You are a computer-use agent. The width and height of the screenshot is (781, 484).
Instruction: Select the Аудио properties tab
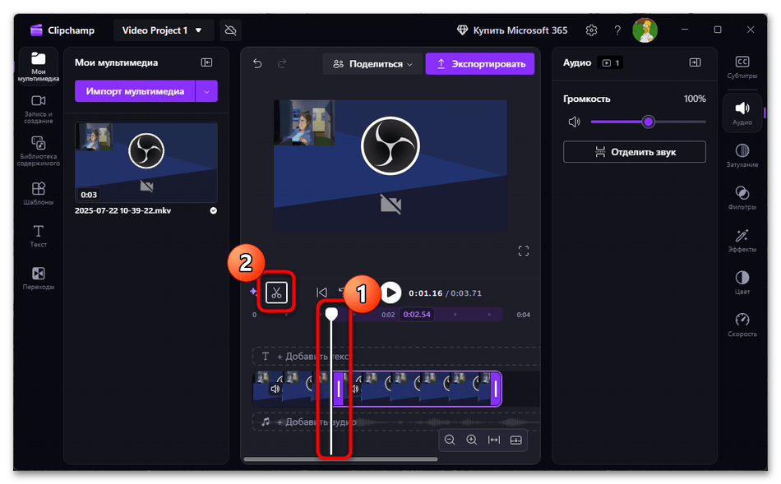click(x=742, y=113)
